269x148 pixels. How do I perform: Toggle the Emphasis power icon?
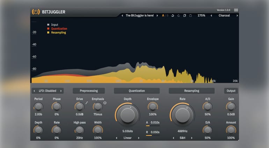105,103
